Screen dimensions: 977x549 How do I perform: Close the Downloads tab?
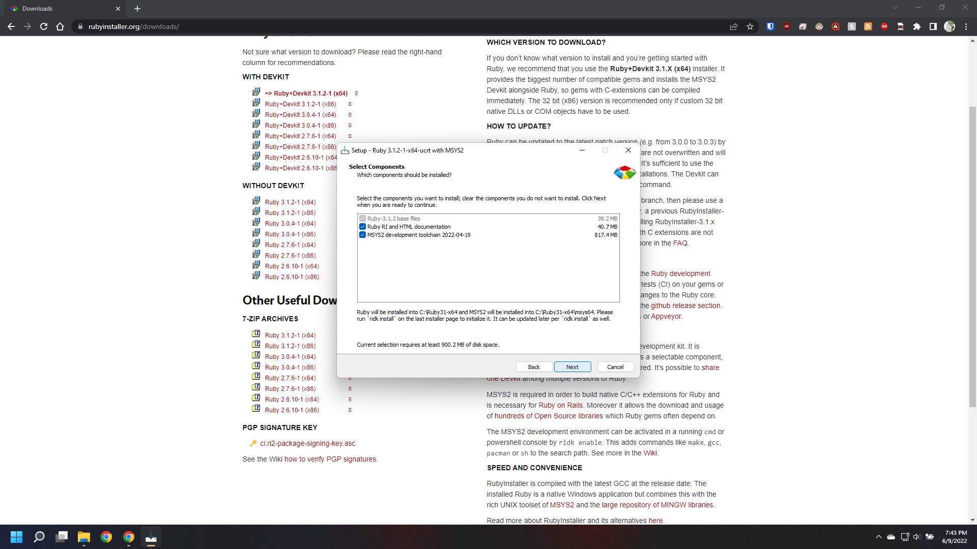[118, 9]
